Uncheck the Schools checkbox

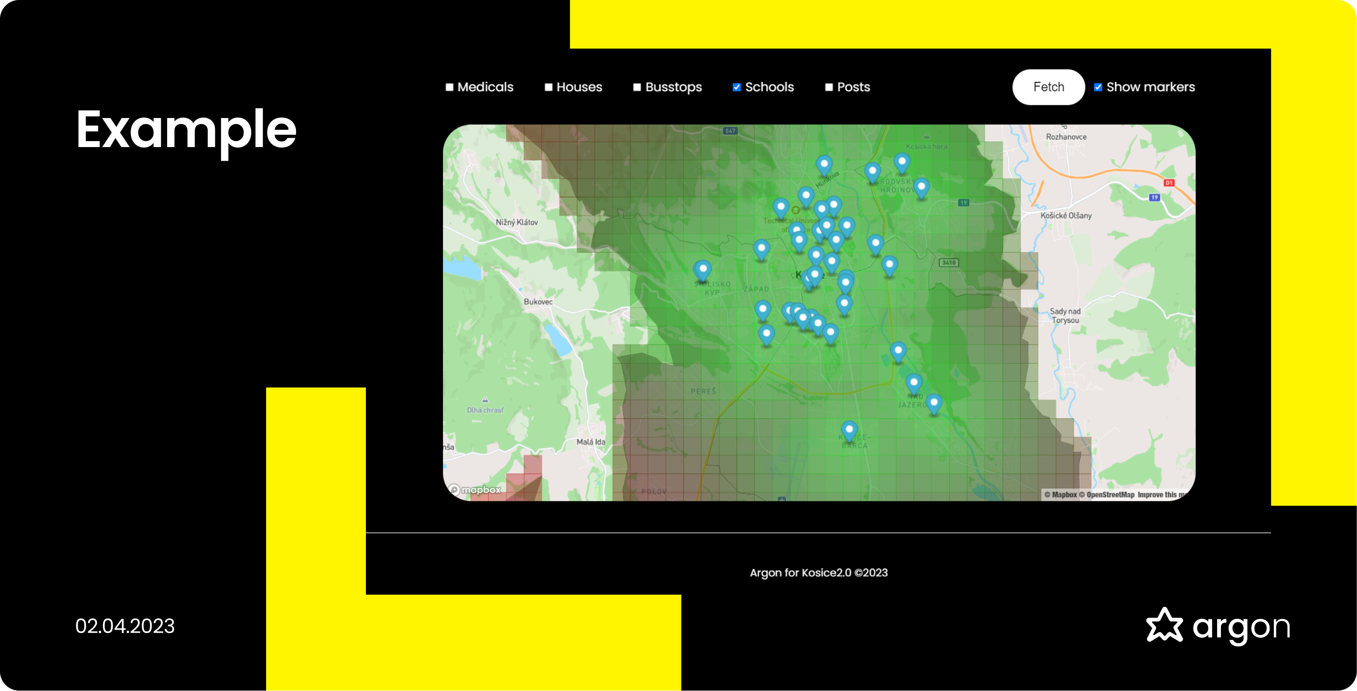736,87
